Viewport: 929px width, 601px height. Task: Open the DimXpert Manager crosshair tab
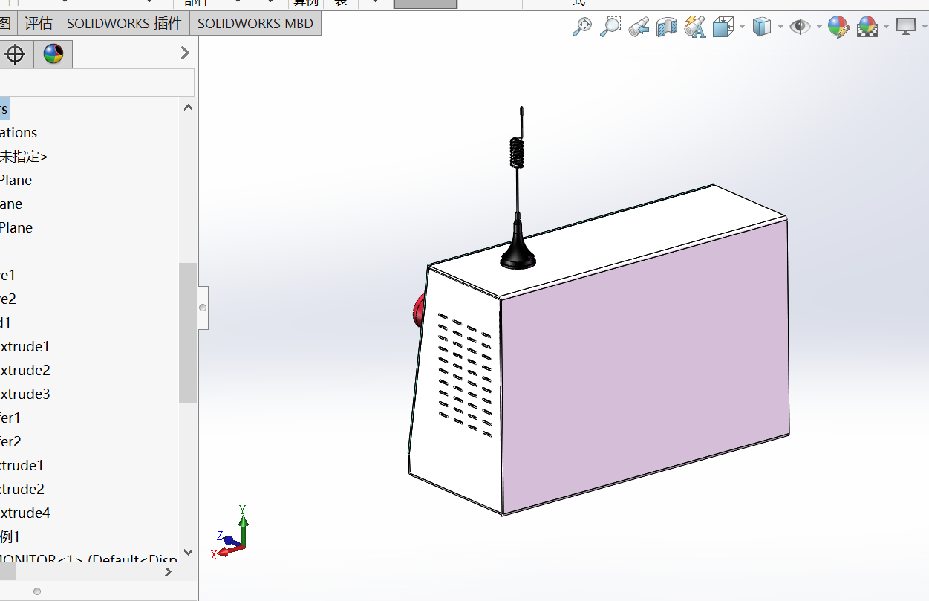pyautogui.click(x=16, y=53)
